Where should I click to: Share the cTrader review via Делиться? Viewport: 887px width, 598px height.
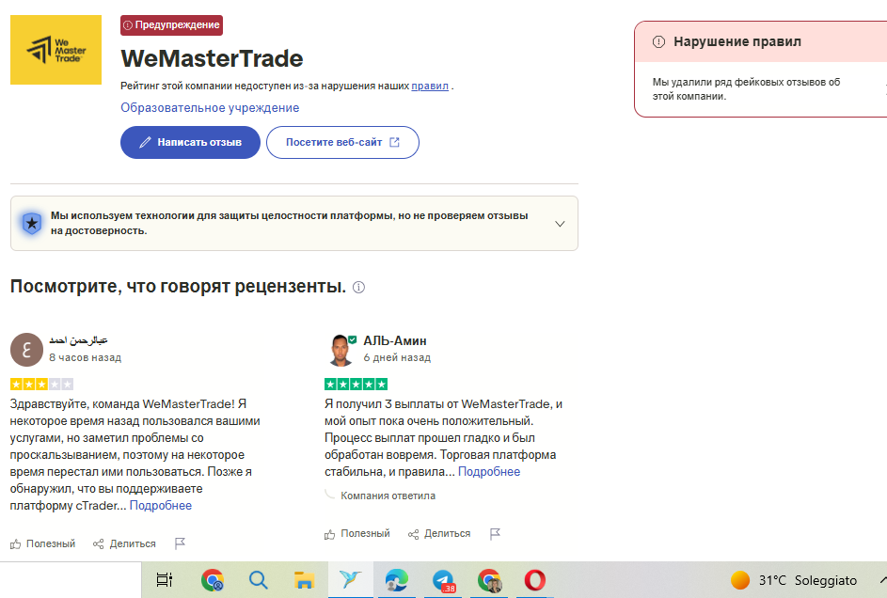(124, 543)
